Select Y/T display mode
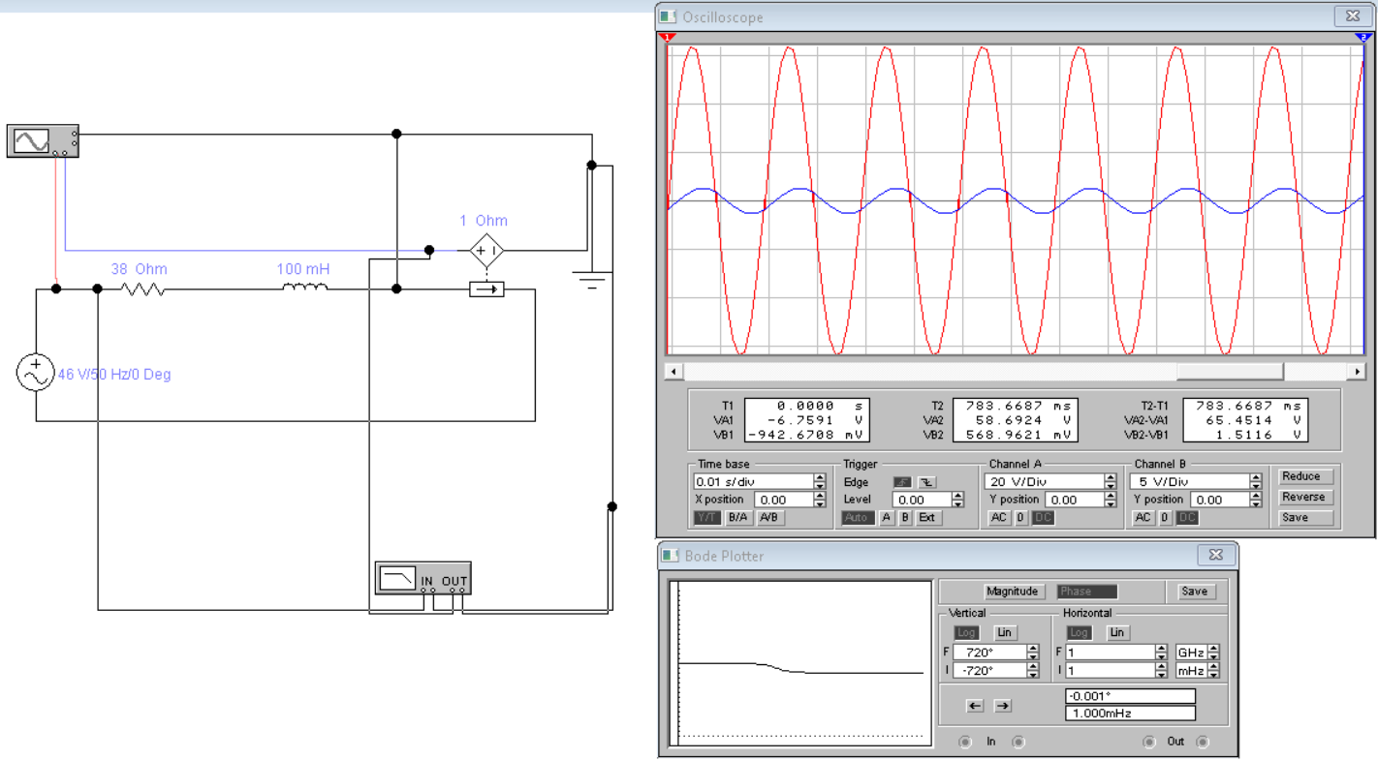The width and height of the screenshot is (1378, 760). click(x=708, y=518)
